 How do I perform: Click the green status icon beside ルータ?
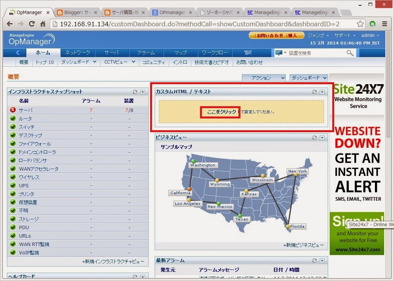13,118
